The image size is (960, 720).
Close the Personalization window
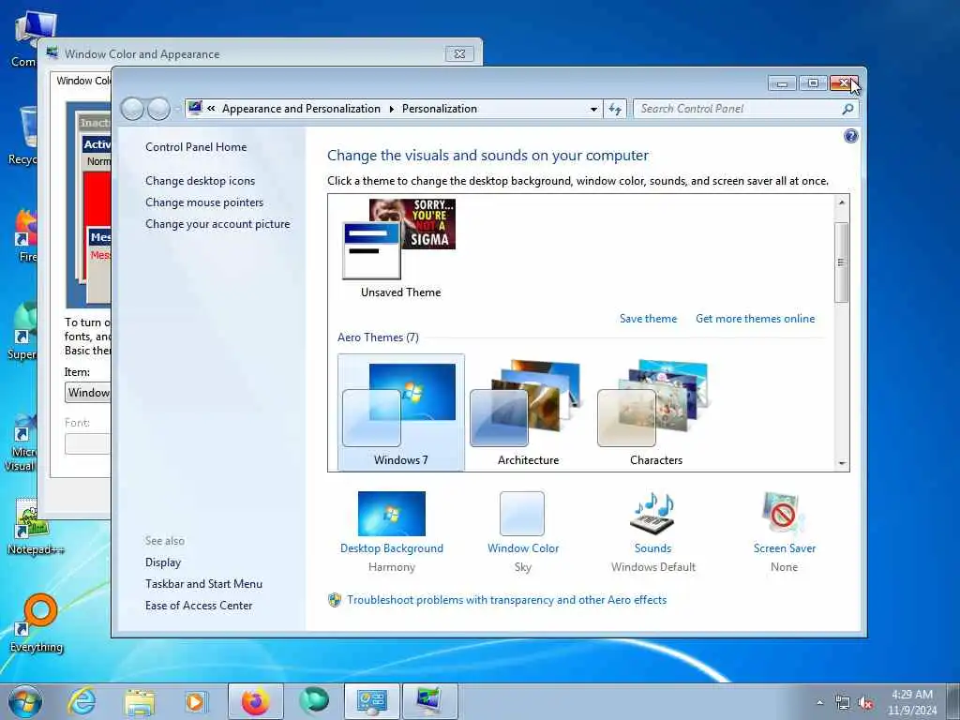point(844,82)
